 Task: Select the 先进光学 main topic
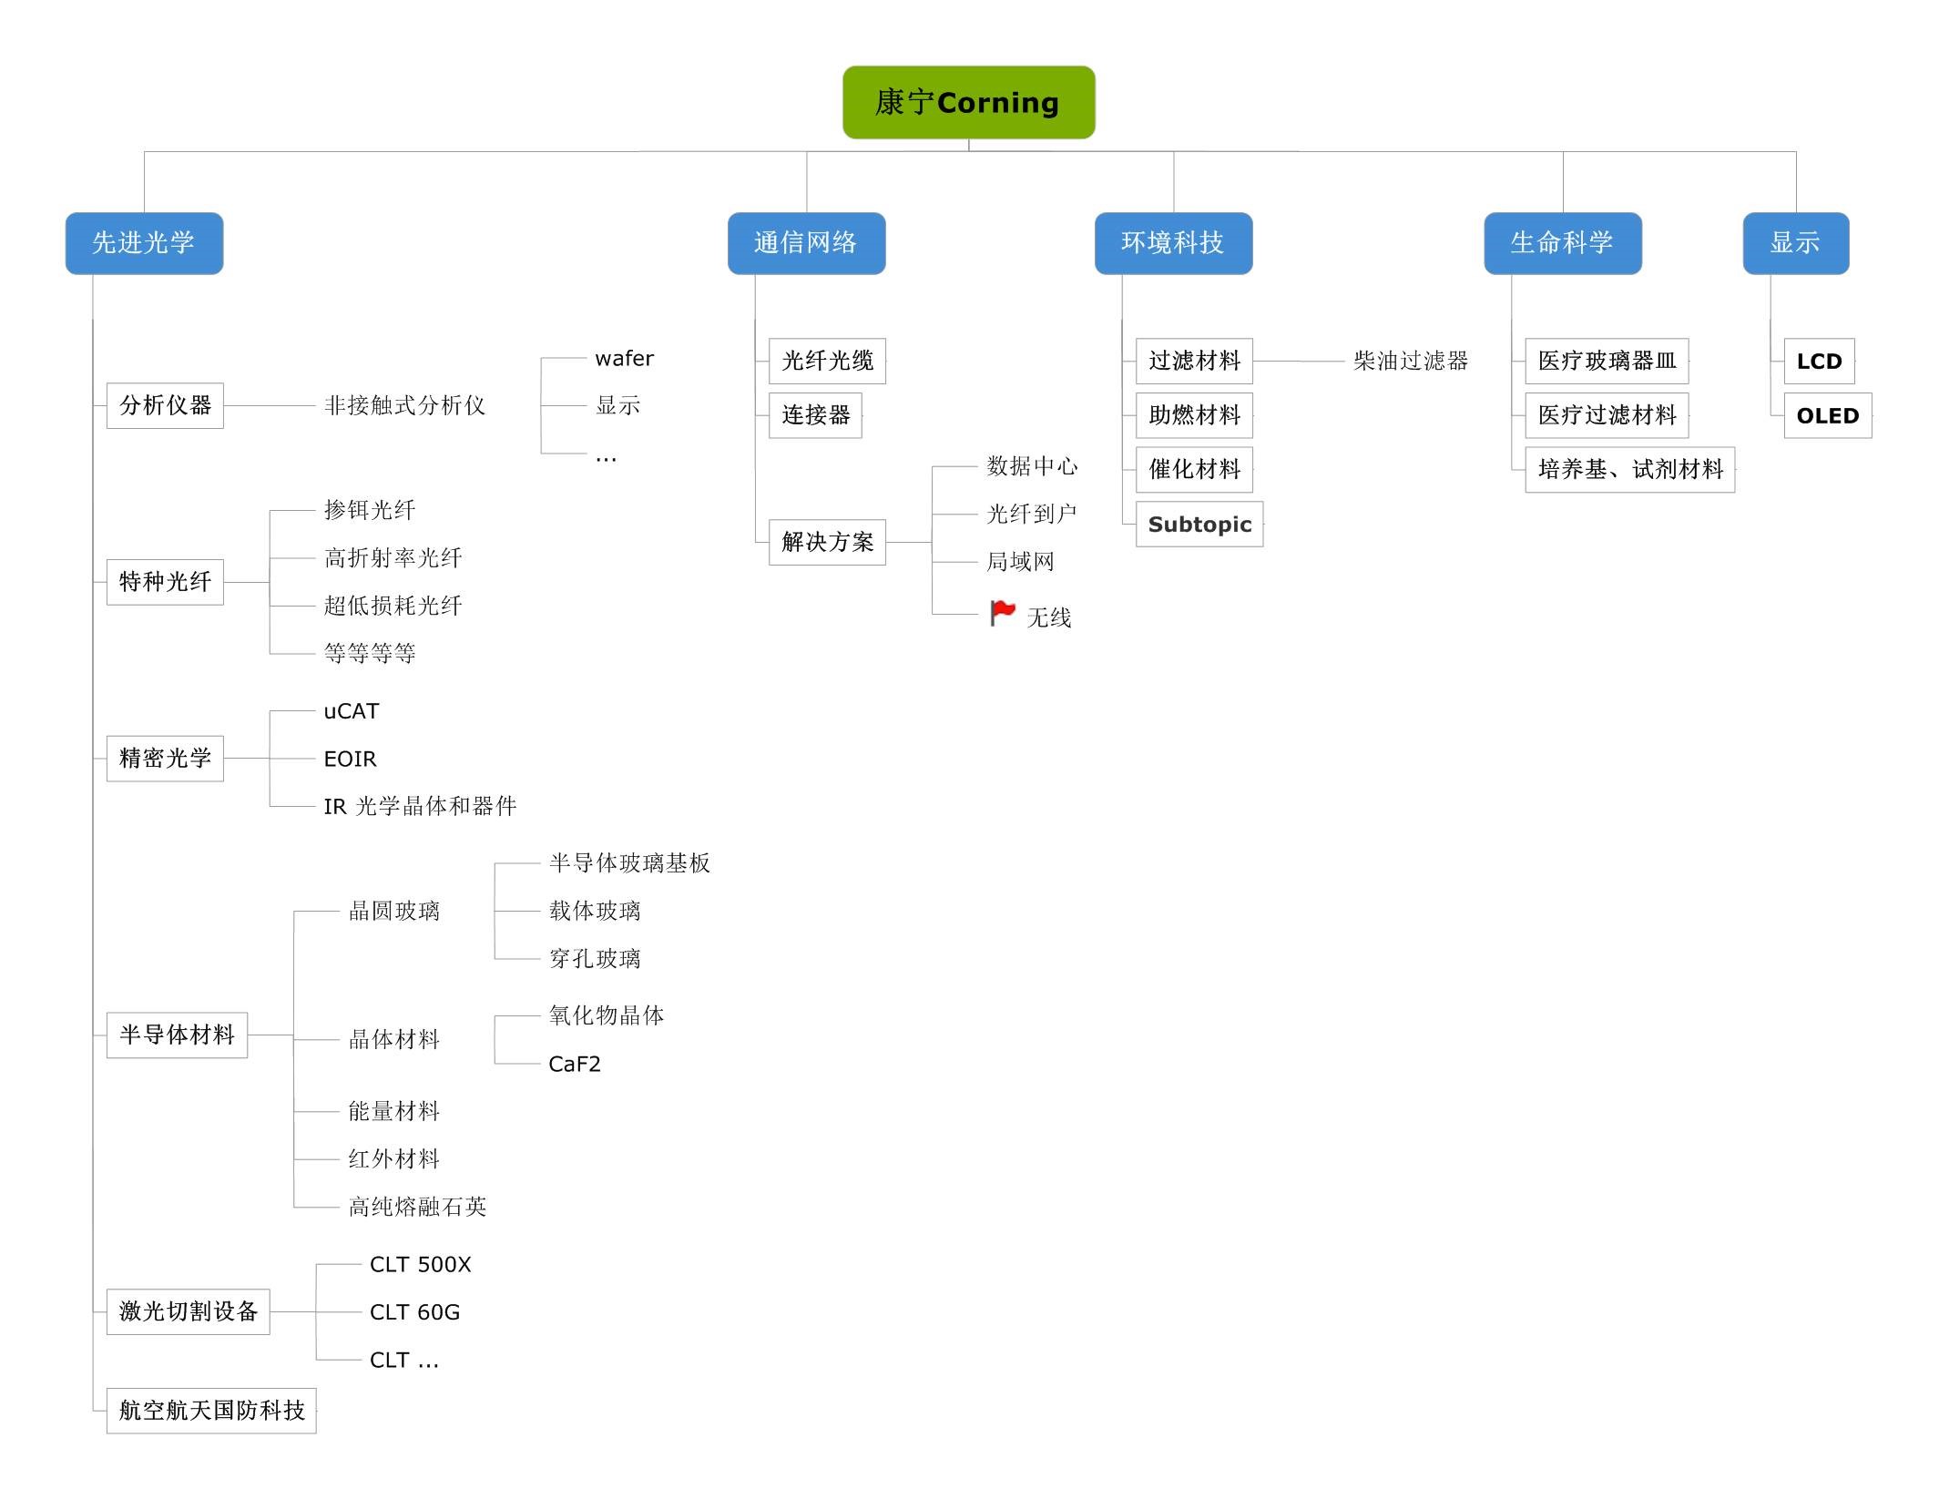click(144, 243)
